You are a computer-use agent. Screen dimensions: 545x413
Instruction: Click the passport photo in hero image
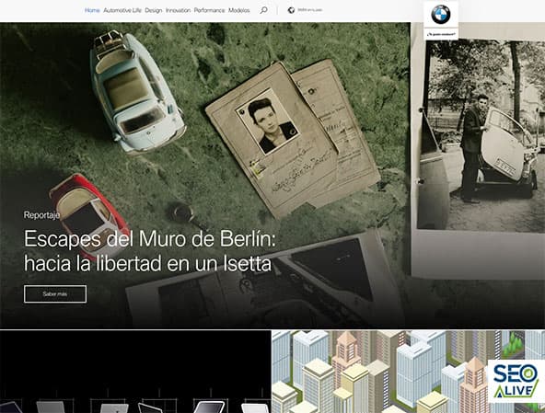pos(267,121)
